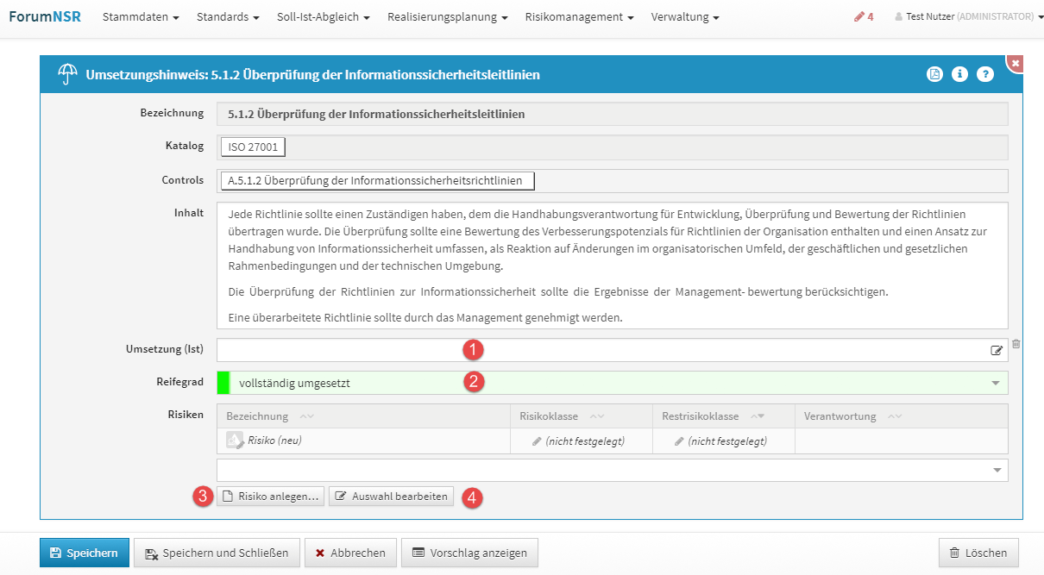The width and height of the screenshot is (1044, 575).
Task: Click the Inhalt description text area
Action: (x=612, y=266)
